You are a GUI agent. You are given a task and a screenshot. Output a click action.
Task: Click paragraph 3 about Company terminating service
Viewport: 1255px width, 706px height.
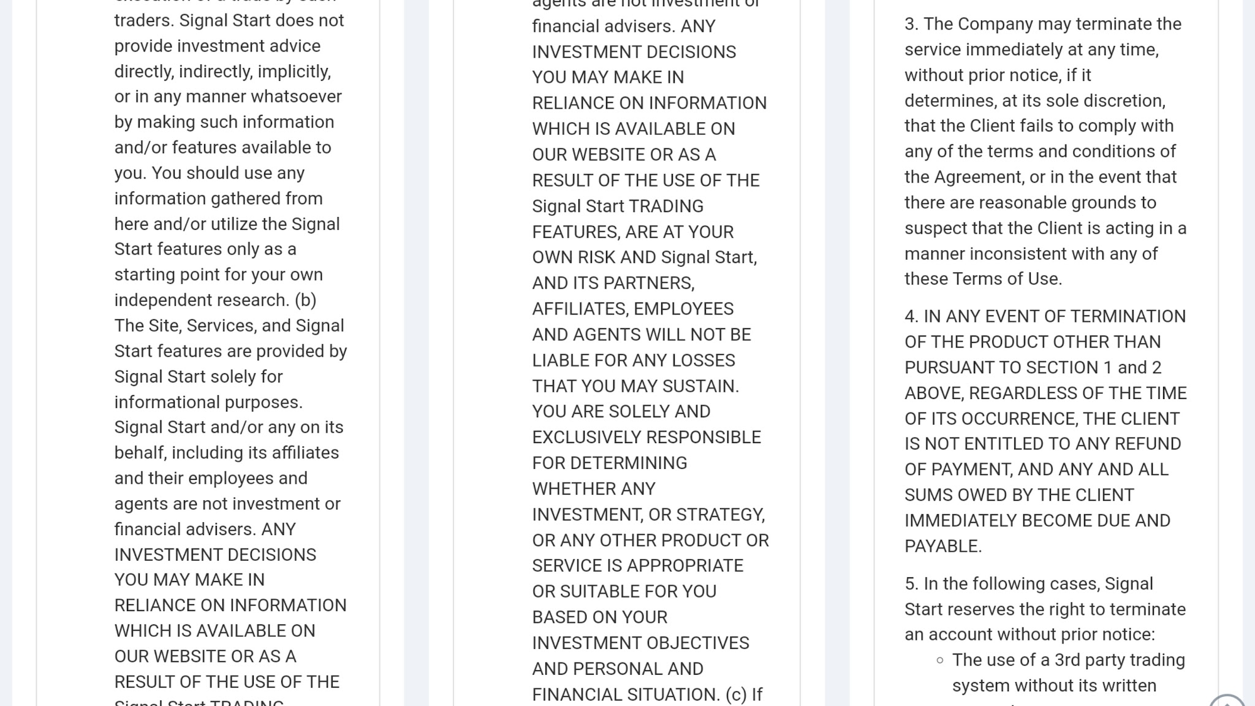click(1045, 151)
